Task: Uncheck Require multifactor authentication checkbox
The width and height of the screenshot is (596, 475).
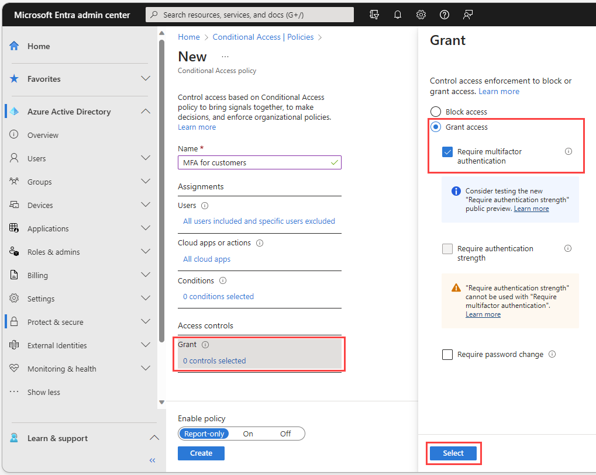Action: (447, 152)
